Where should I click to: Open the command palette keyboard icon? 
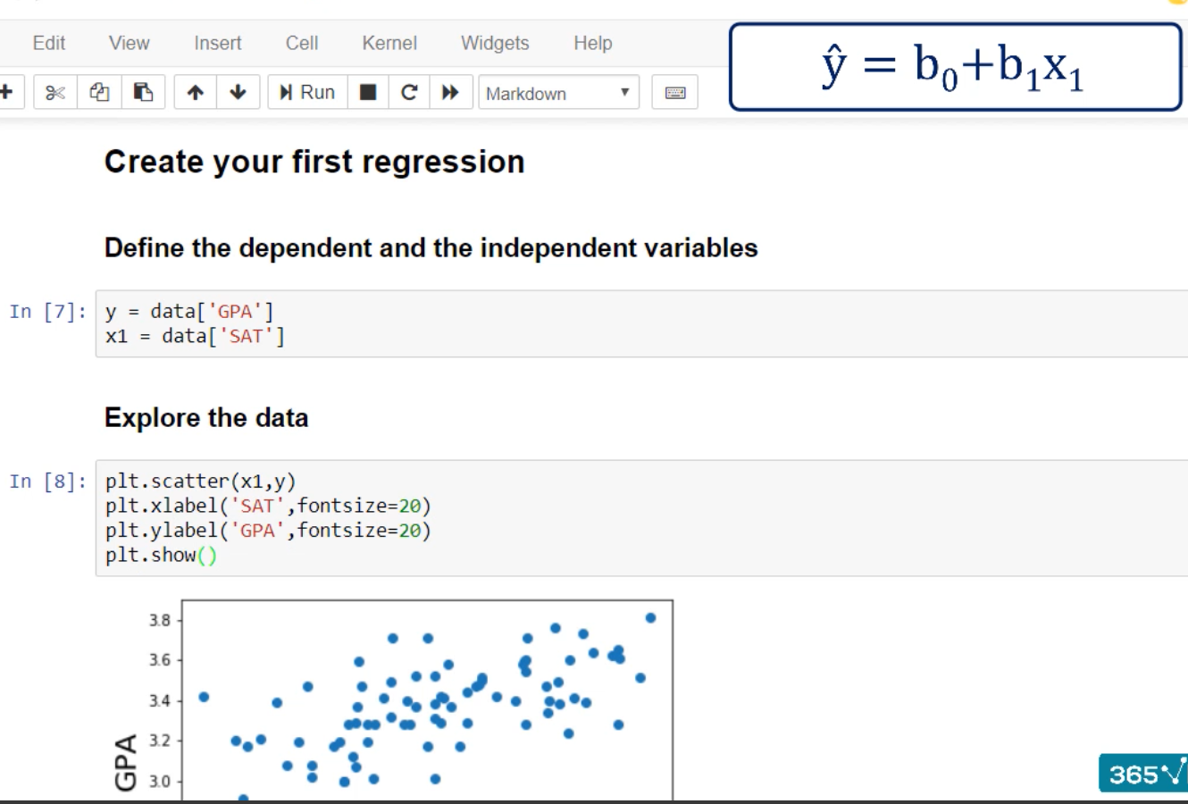[676, 93]
